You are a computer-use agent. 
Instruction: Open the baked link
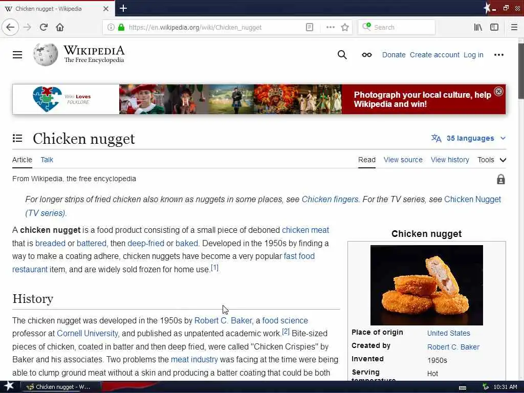pyautogui.click(x=186, y=243)
